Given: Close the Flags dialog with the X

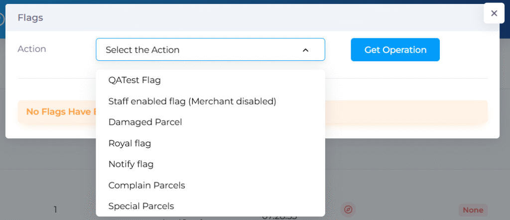Looking at the screenshot, I should tap(494, 13).
